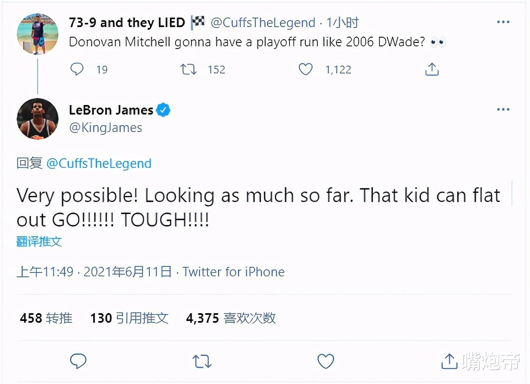The width and height of the screenshot is (530, 384).
Task: Click the reply icon on CuffsTheLegend's tweet
Action: [x=77, y=69]
